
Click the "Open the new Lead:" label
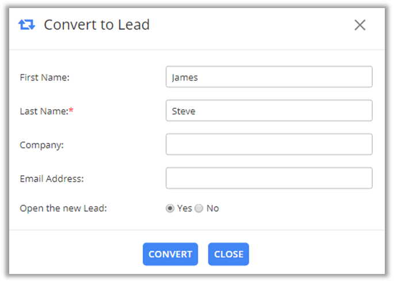coord(63,208)
